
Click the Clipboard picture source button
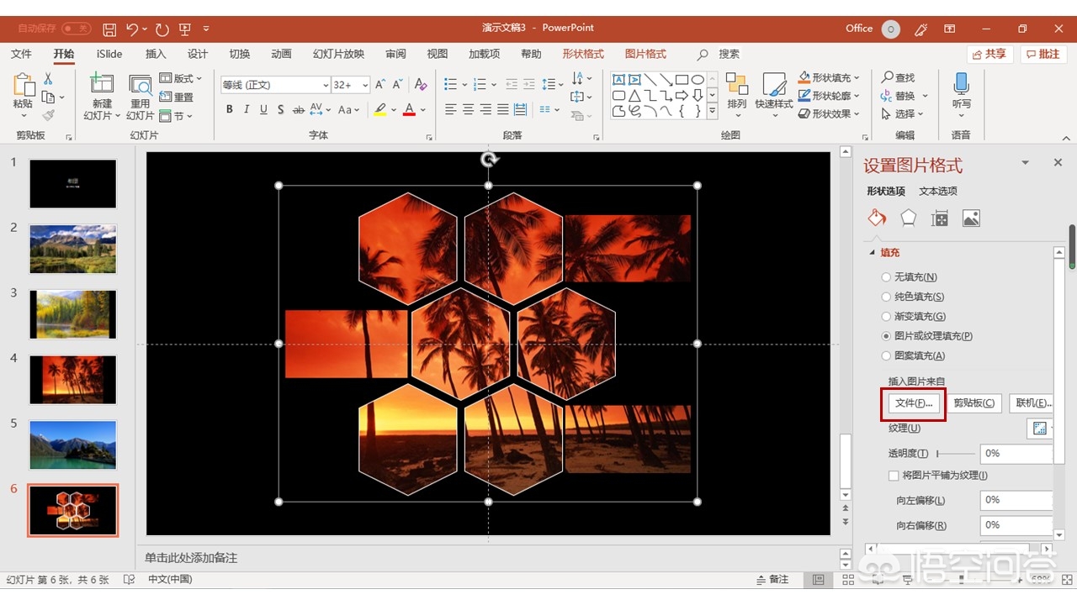(x=974, y=403)
